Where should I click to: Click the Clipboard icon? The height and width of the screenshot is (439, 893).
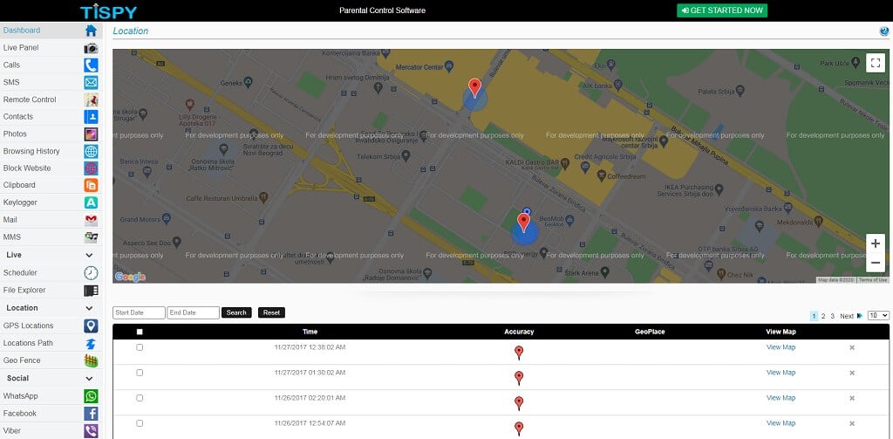click(91, 185)
